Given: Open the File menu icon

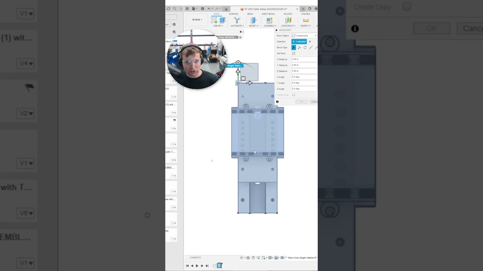Looking at the screenshot, I should click(x=194, y=9).
